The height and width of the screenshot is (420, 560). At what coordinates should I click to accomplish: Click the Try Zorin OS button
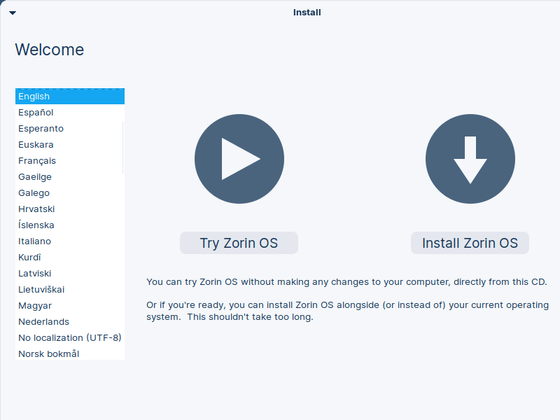pos(239,243)
